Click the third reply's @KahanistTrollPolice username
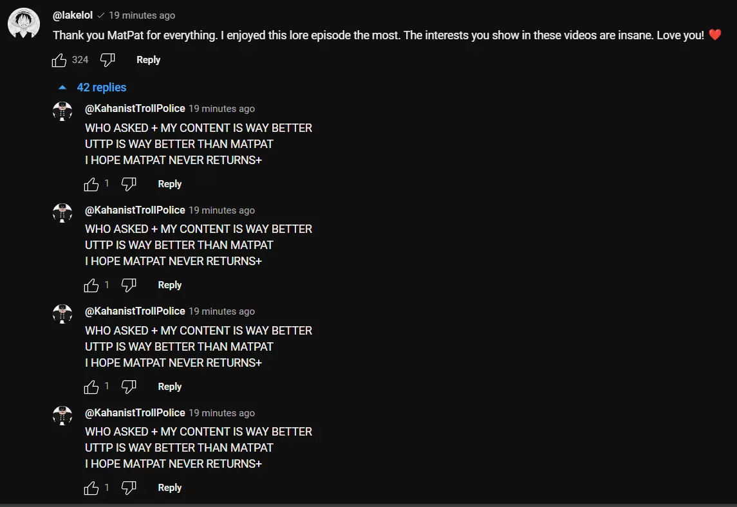The width and height of the screenshot is (737, 507). click(135, 311)
